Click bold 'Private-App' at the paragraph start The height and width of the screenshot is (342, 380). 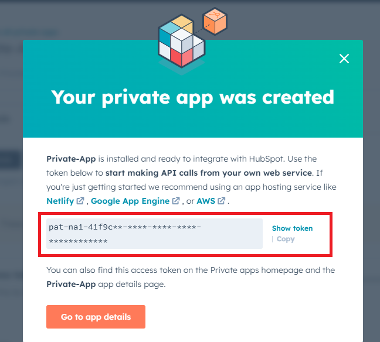pos(67,159)
